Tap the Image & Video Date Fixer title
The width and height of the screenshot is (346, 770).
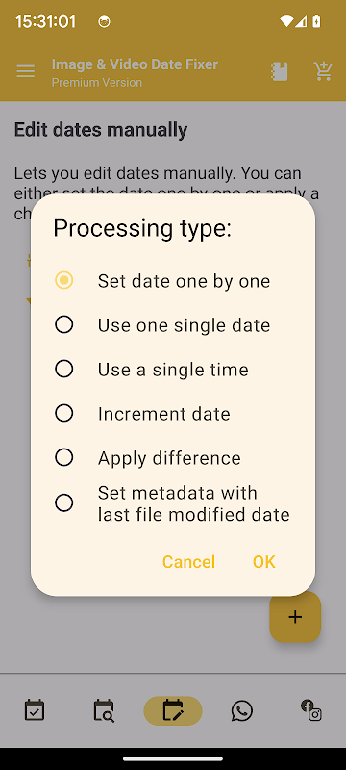(x=135, y=64)
